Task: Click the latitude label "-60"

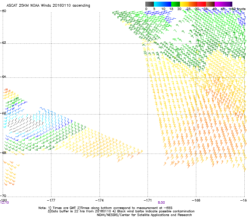Action: pyautogui.click(x=3, y=11)
